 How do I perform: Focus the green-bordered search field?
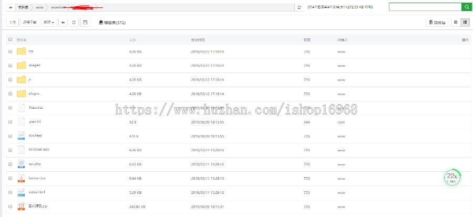(x=425, y=7)
